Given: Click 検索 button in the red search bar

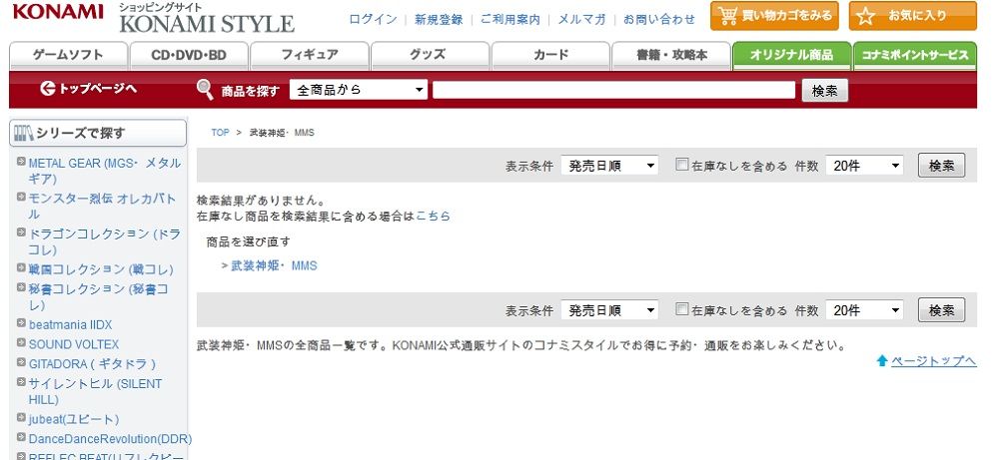Looking at the screenshot, I should pyautogui.click(x=824, y=91).
